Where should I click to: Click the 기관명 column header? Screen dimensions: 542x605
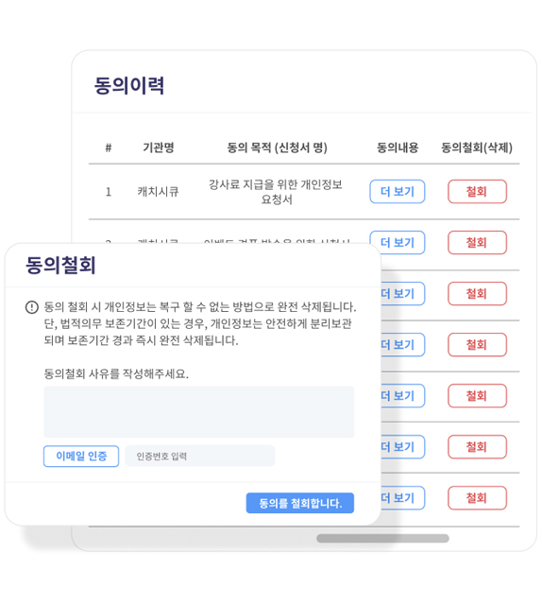click(x=159, y=147)
